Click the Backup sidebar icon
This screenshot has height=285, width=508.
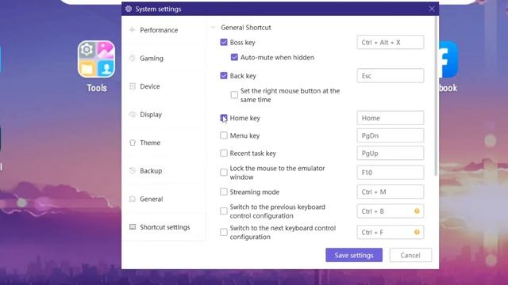pyautogui.click(x=133, y=171)
